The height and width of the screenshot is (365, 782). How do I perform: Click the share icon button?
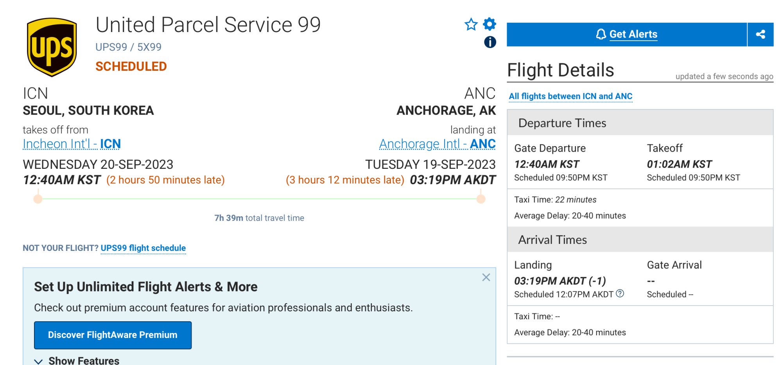pos(760,34)
